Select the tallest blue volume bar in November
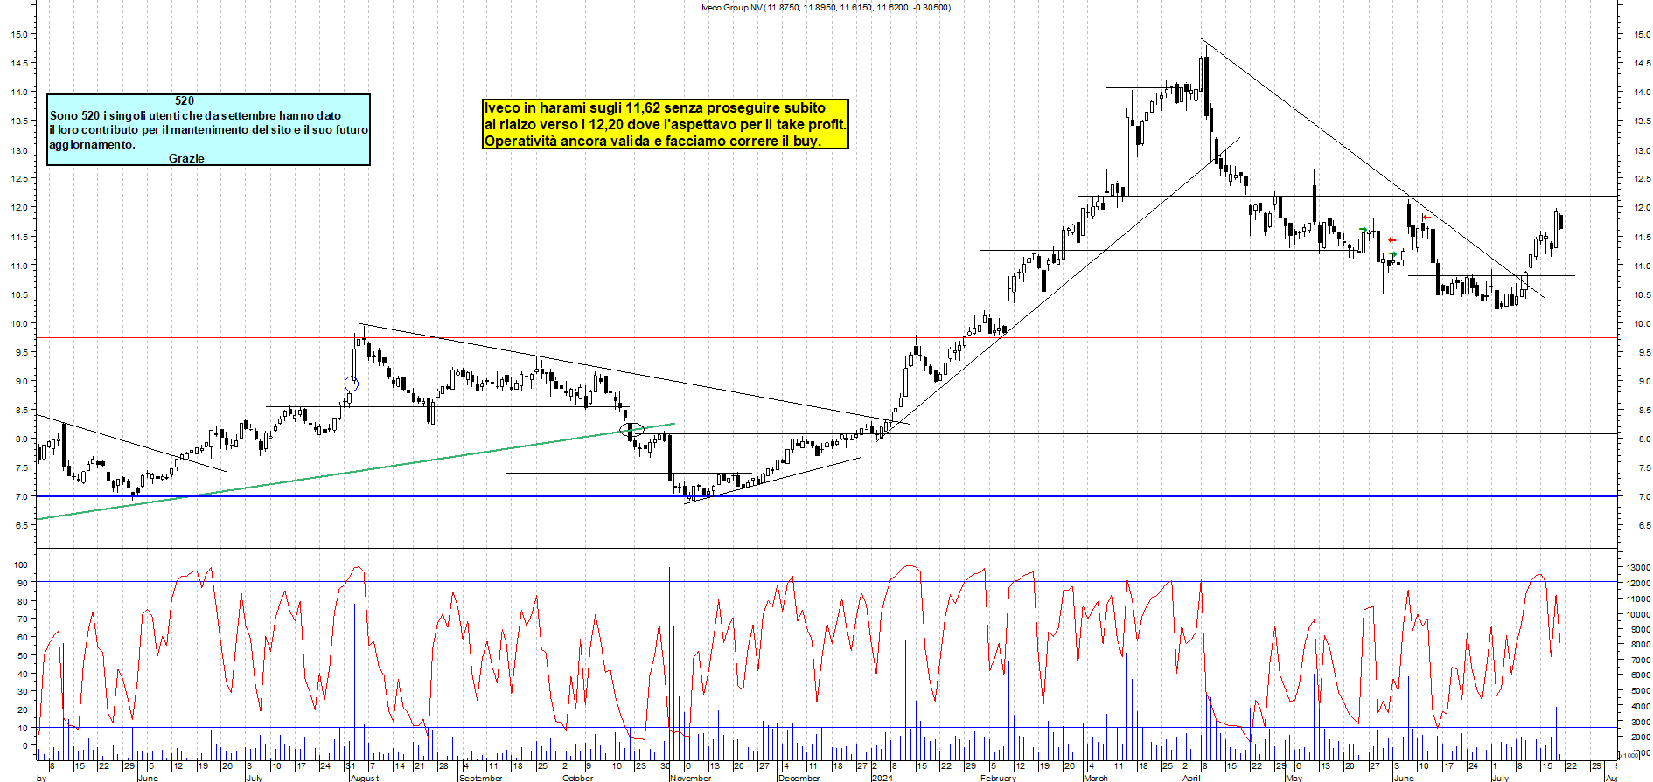1653x782 pixels. 670,663
